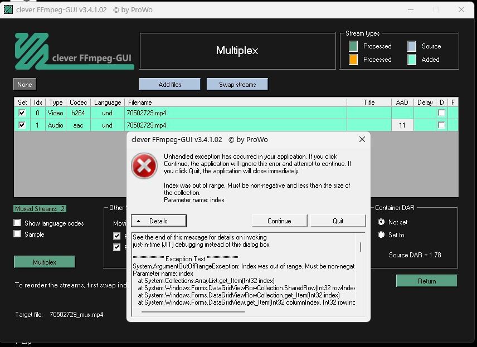477x347 pixels.
Task: Click the D column header
Action: coord(442,102)
